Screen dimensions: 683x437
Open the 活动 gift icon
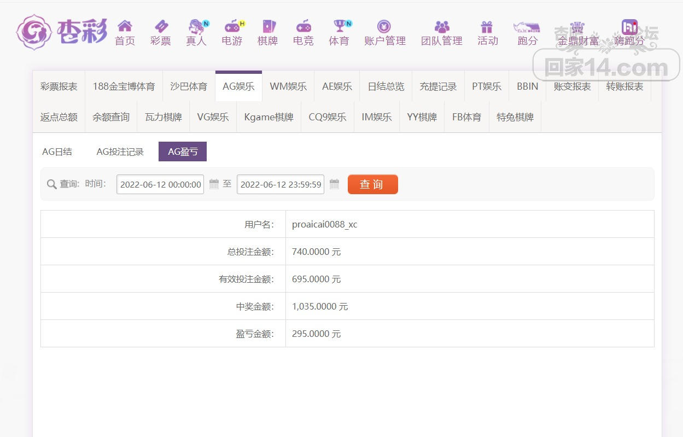pos(487,26)
